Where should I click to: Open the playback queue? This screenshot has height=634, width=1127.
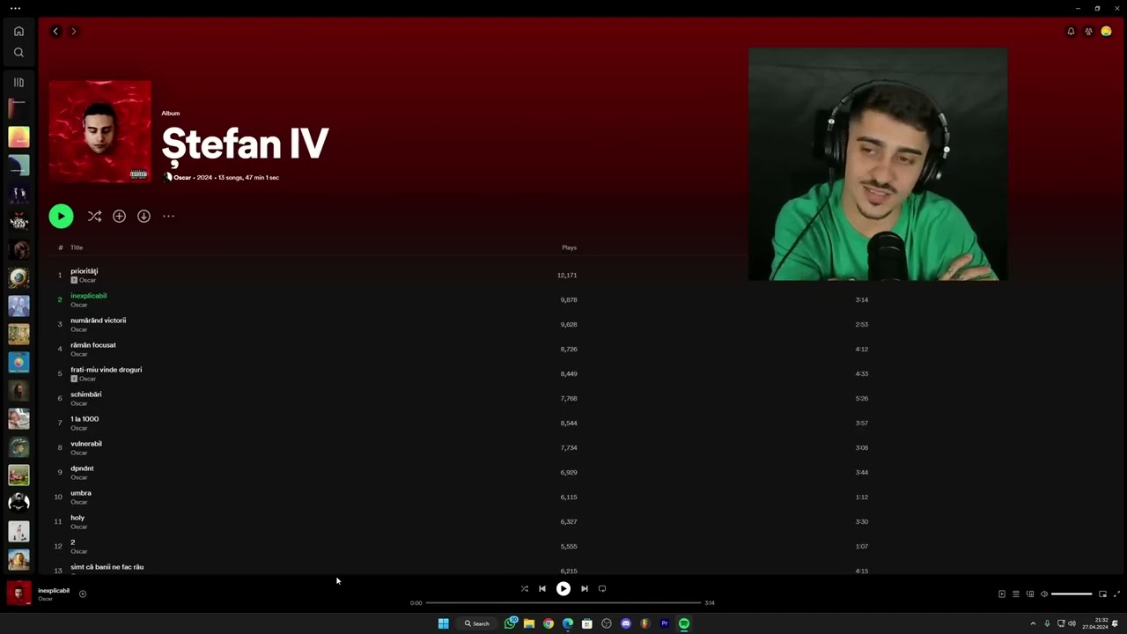[1015, 594]
